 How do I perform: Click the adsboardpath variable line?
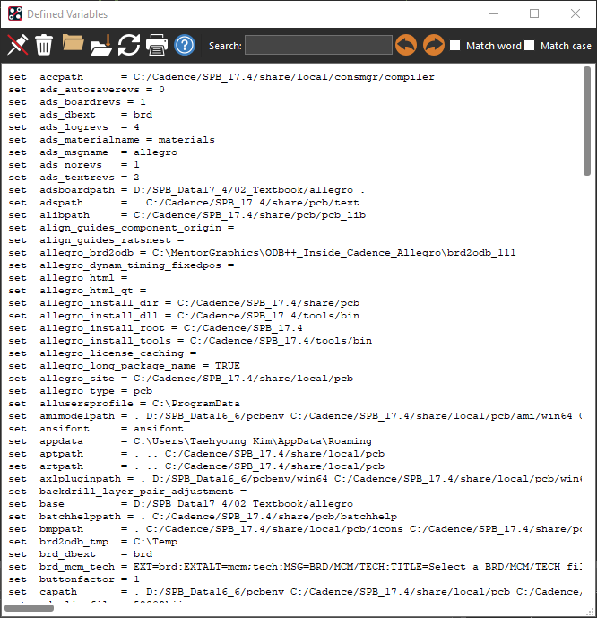(x=186, y=190)
